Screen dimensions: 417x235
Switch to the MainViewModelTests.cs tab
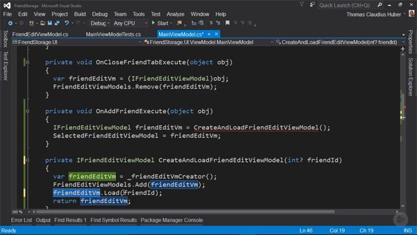(113, 35)
